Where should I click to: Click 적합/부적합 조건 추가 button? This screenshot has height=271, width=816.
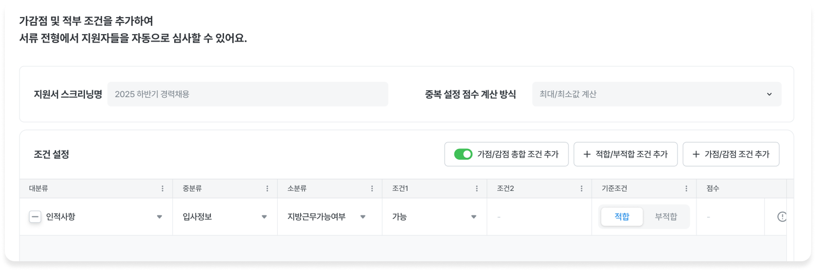(625, 154)
